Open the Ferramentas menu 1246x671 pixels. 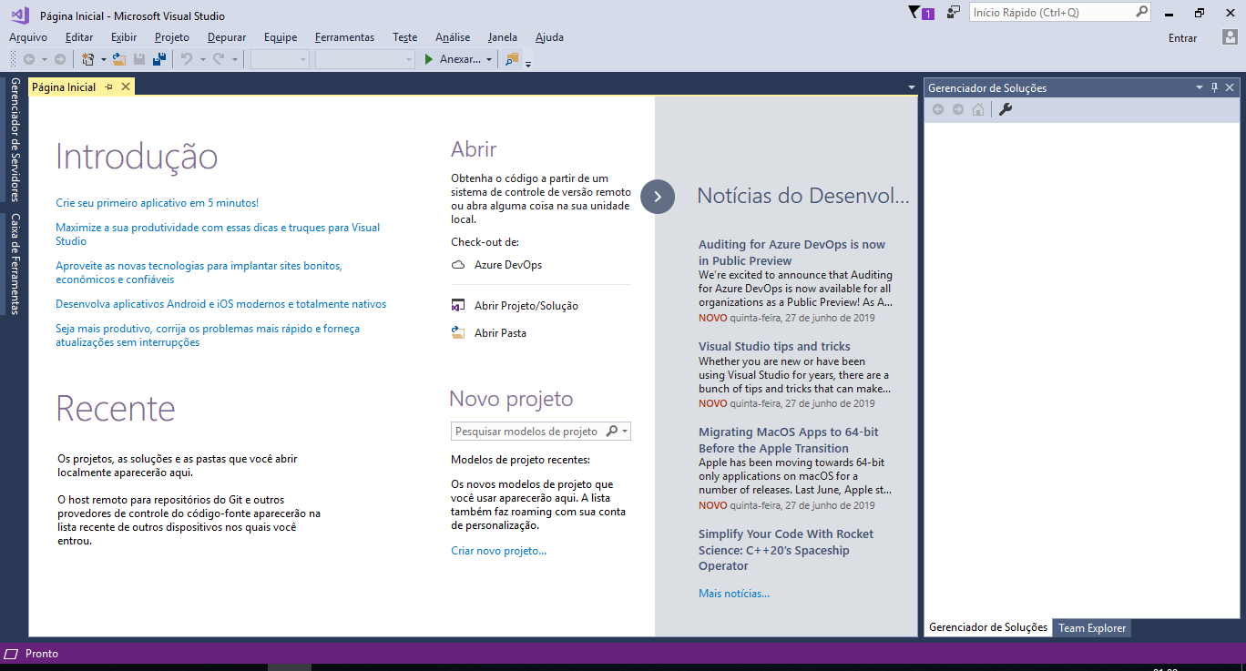click(344, 37)
